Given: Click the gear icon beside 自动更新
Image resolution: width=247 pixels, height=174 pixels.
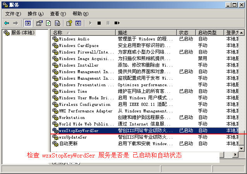Looking at the screenshot, I should tap(55, 144).
